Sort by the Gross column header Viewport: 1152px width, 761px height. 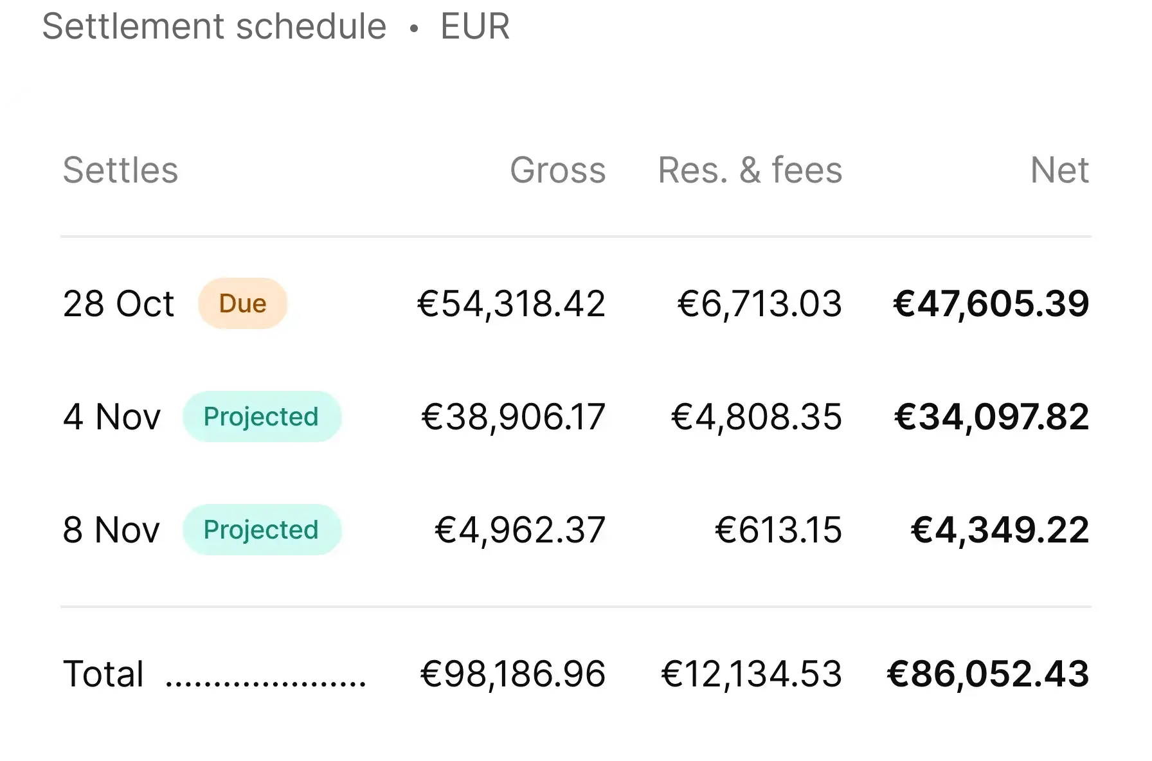click(x=557, y=170)
